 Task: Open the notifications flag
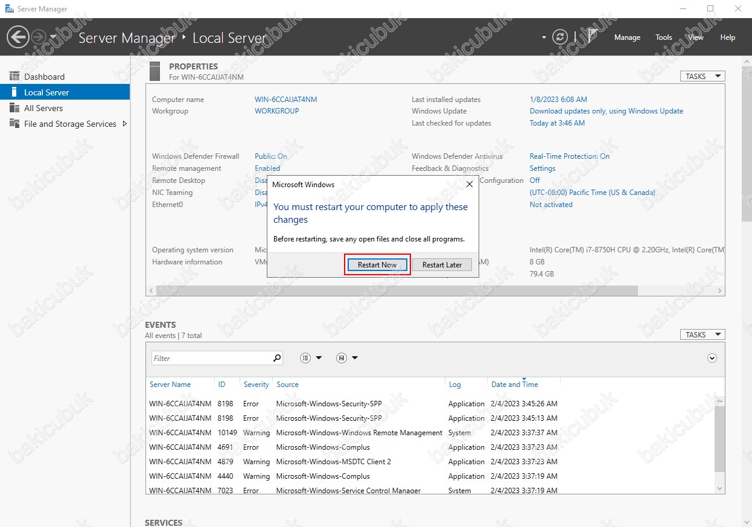(593, 37)
